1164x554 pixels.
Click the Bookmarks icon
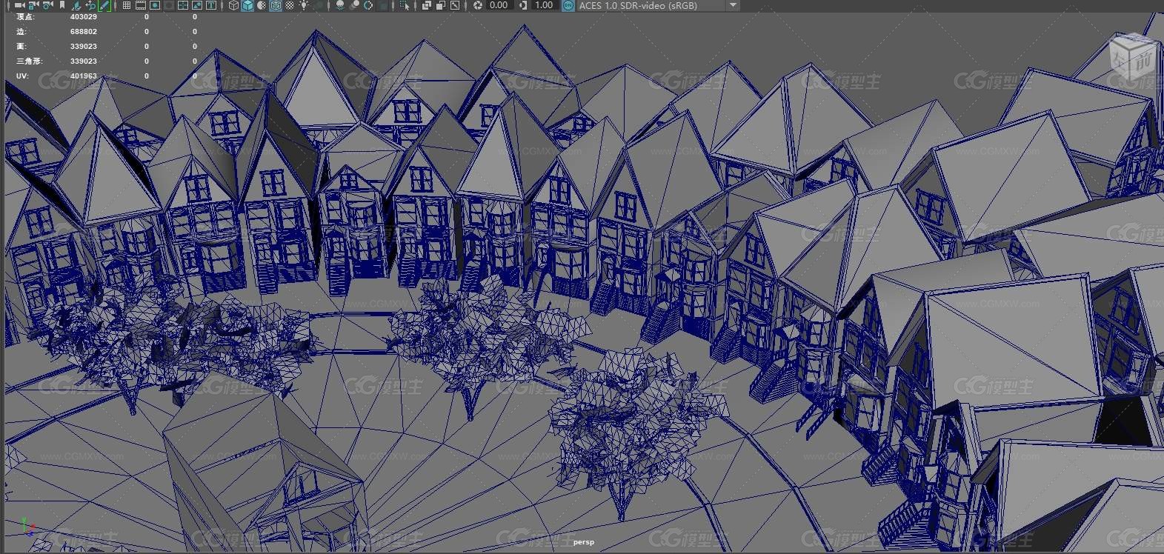click(61, 5)
